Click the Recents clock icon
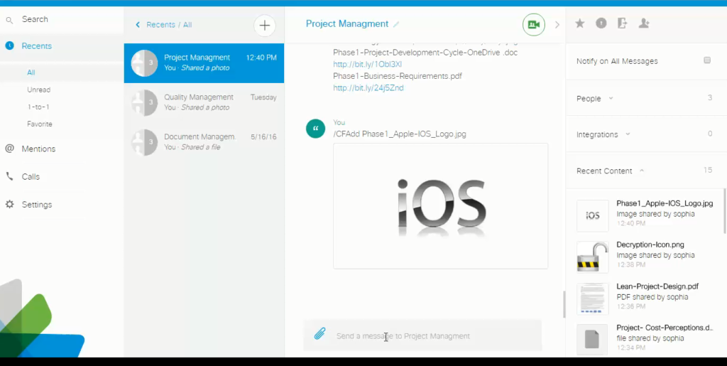Image resolution: width=727 pixels, height=366 pixels. [x=9, y=45]
